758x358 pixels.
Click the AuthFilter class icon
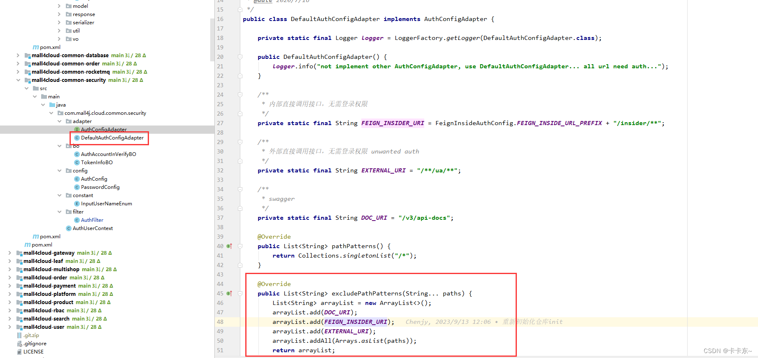click(x=77, y=220)
